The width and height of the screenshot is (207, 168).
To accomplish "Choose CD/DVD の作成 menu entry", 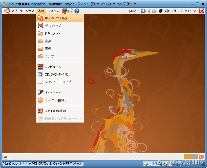I will pos(60,74).
